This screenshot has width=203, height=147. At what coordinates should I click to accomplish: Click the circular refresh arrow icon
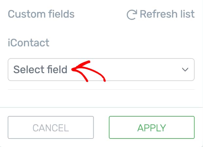point(131,14)
